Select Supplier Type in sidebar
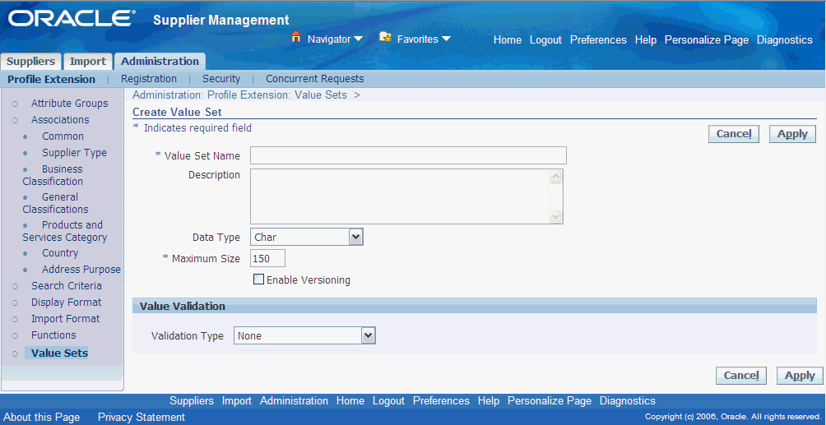Image resolution: width=826 pixels, height=425 pixels. click(74, 153)
